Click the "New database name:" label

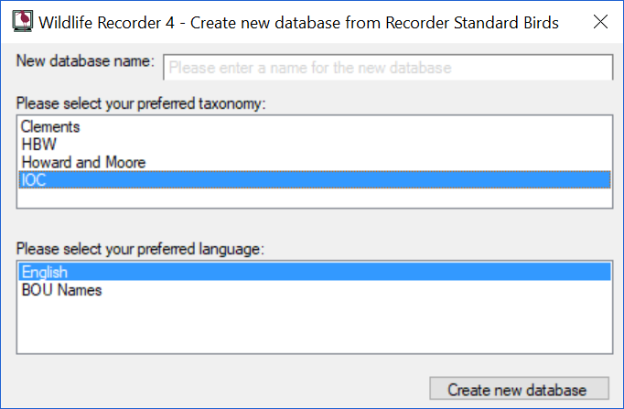[85, 61]
